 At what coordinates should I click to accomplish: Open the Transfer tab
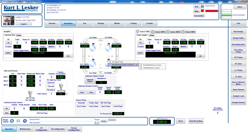(x=150, y=23)
